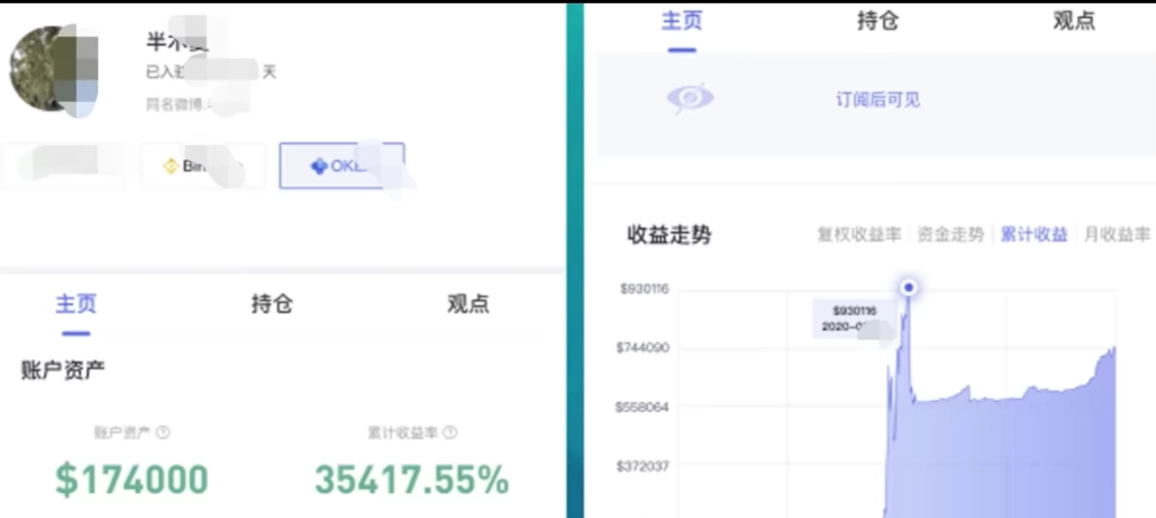Click the 收益走势 chart heading
The height and width of the screenshot is (518, 1156).
point(669,235)
